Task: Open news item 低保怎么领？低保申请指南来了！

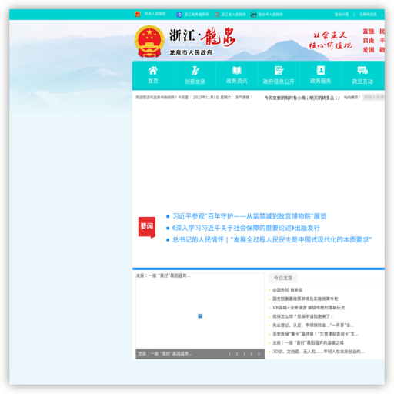Action: pyautogui.click(x=302, y=316)
